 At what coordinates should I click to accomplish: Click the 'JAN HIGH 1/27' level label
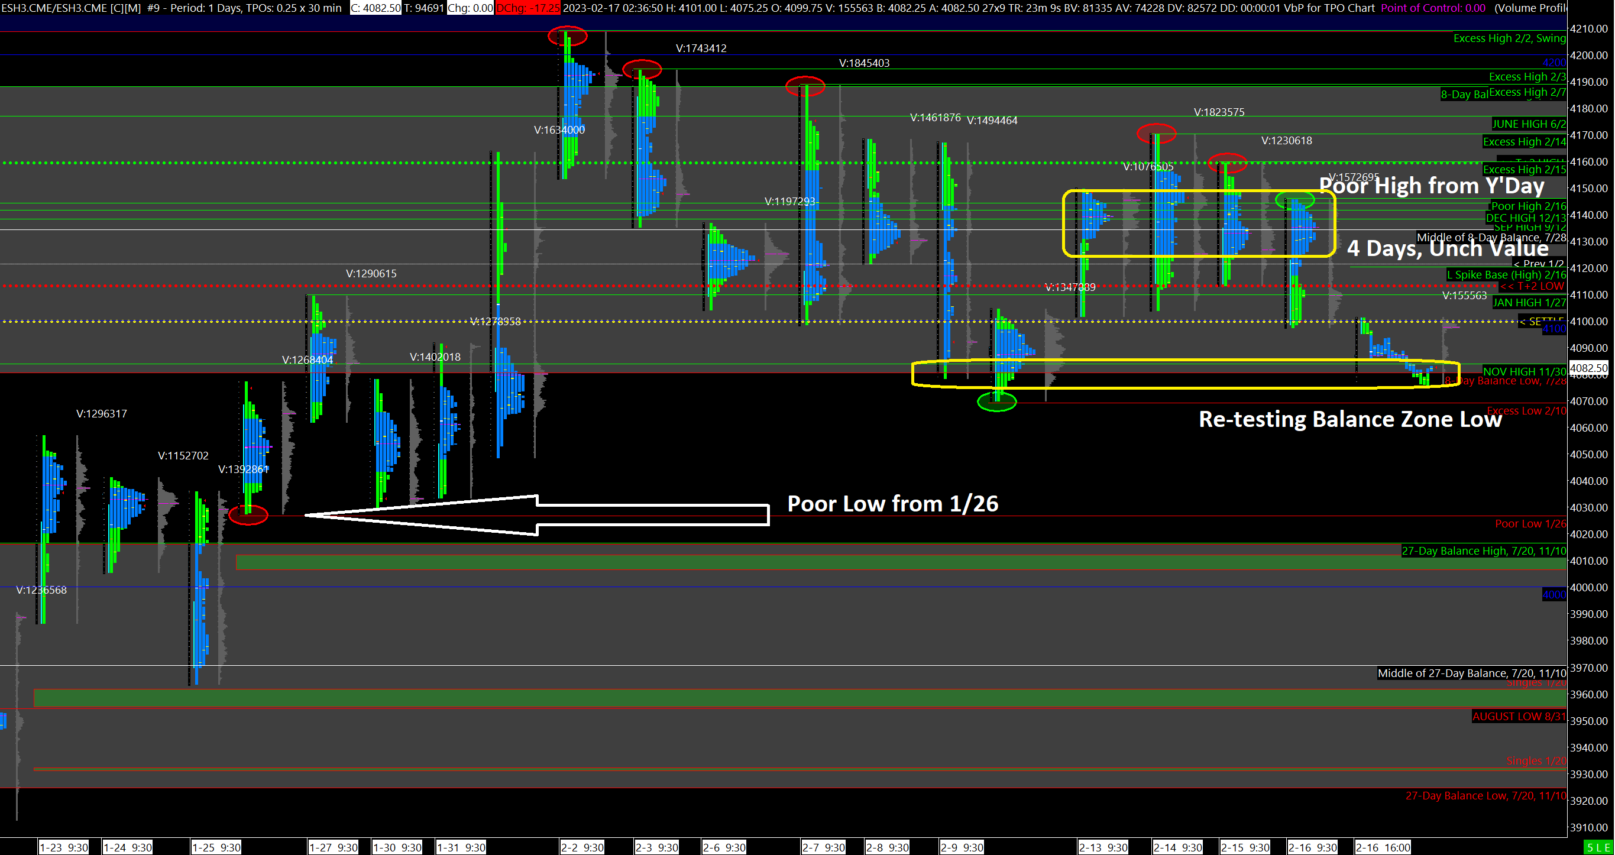tap(1529, 303)
